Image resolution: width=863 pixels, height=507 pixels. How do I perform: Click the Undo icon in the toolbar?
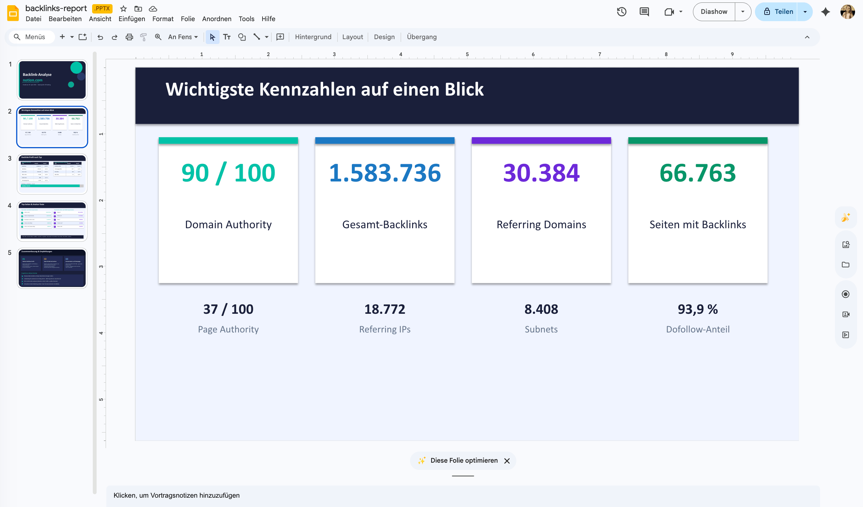click(100, 37)
